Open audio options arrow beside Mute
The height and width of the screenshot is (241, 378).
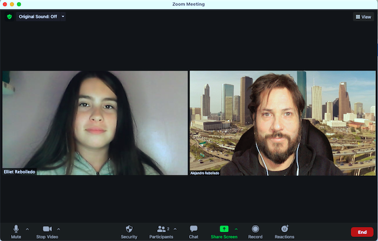[27, 229]
